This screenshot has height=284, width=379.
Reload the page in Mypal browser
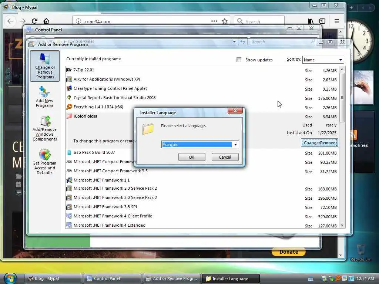[34, 21]
